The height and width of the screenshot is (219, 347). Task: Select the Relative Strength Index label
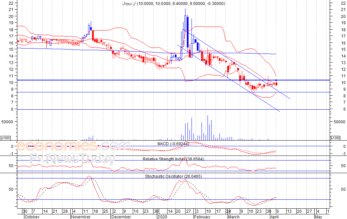(173, 159)
